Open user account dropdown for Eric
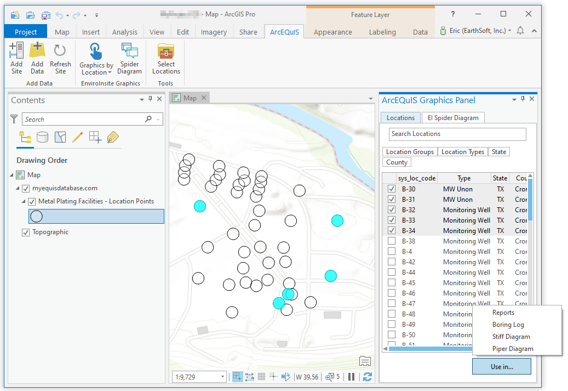 pos(510,31)
